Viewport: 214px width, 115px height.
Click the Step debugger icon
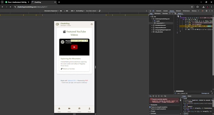click(x=161, y=96)
